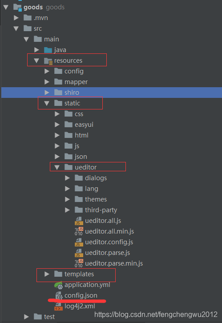Collapse the resources folder arrow

36,61
